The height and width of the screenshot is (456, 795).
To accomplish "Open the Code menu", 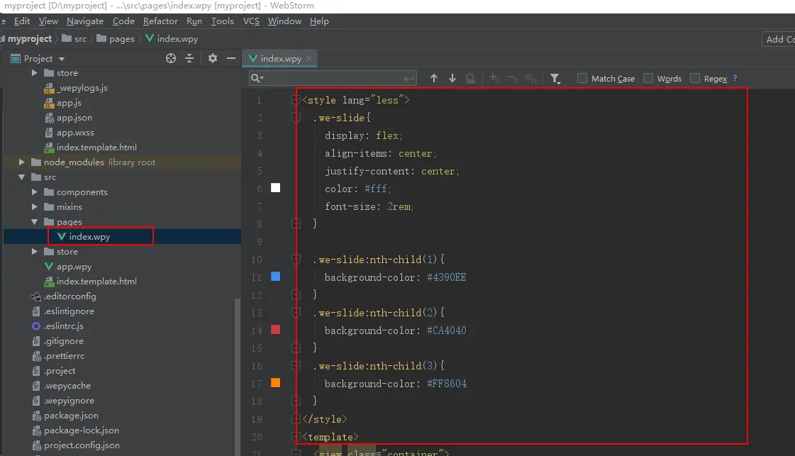I will pos(123,21).
